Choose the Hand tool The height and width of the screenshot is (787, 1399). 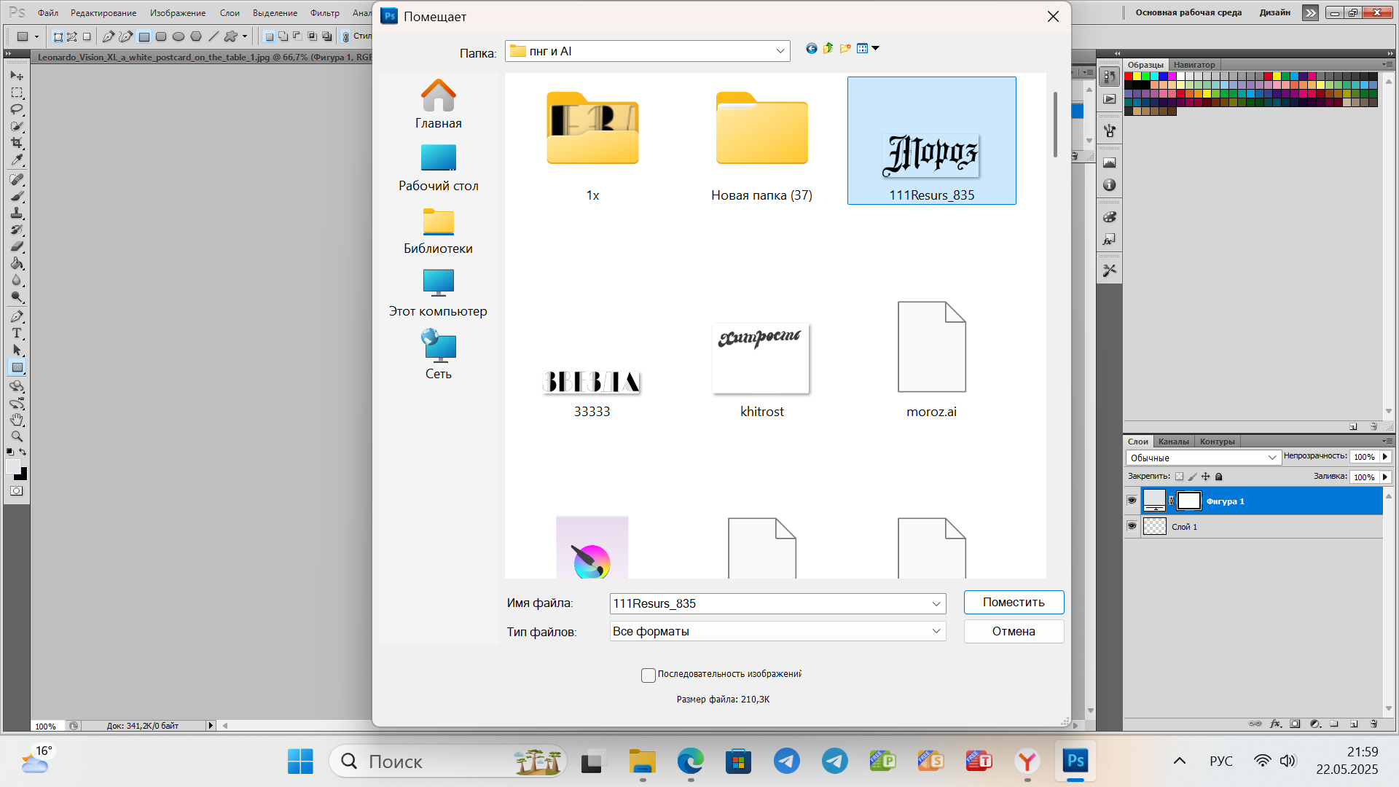tap(17, 420)
